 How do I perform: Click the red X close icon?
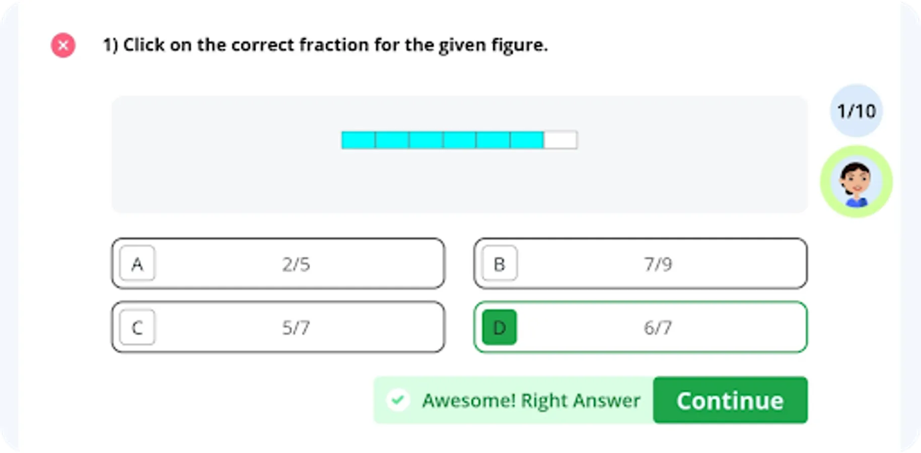click(63, 45)
